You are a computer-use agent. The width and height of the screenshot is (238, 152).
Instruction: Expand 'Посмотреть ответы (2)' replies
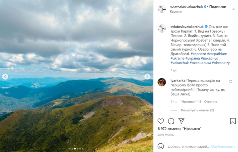click(197, 110)
